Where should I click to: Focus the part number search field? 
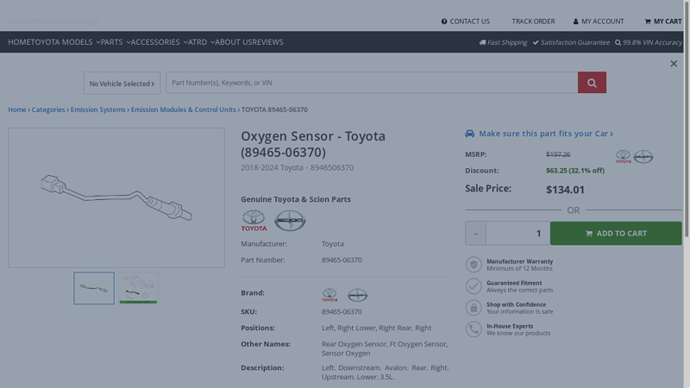tap(372, 83)
